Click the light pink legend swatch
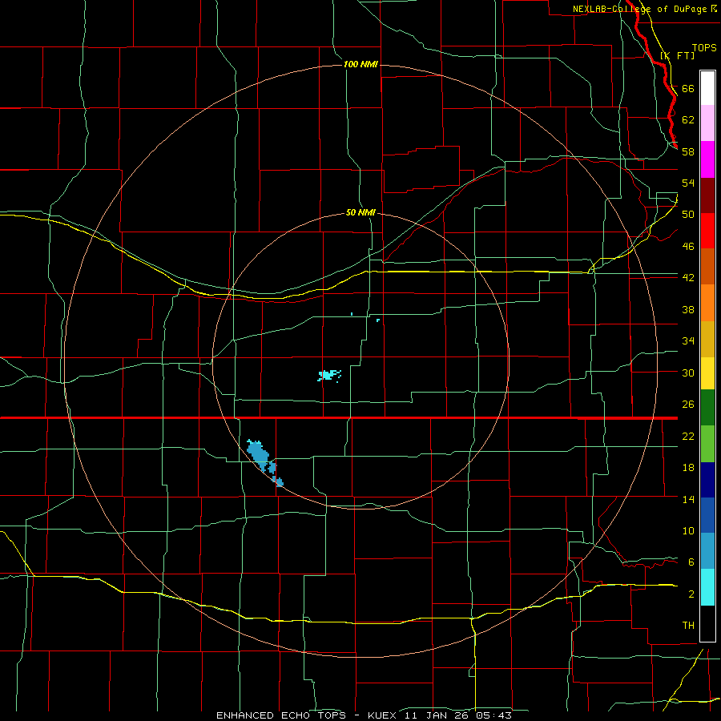 (707, 123)
